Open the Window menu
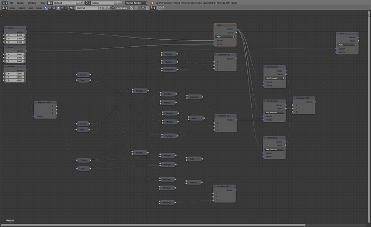371x227 pixels. [32, 3]
